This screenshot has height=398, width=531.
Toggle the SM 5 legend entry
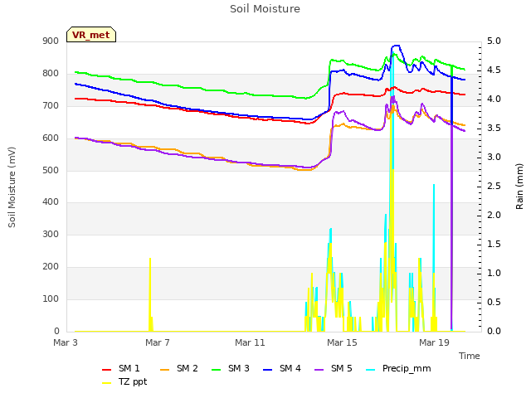point(334,368)
